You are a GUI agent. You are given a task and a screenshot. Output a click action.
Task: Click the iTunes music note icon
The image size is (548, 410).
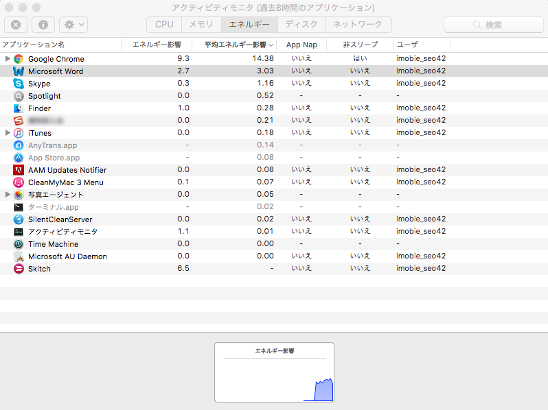19,133
